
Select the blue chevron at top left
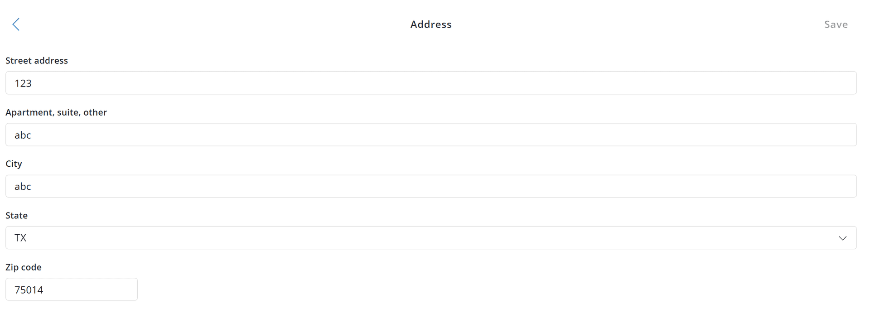(16, 24)
